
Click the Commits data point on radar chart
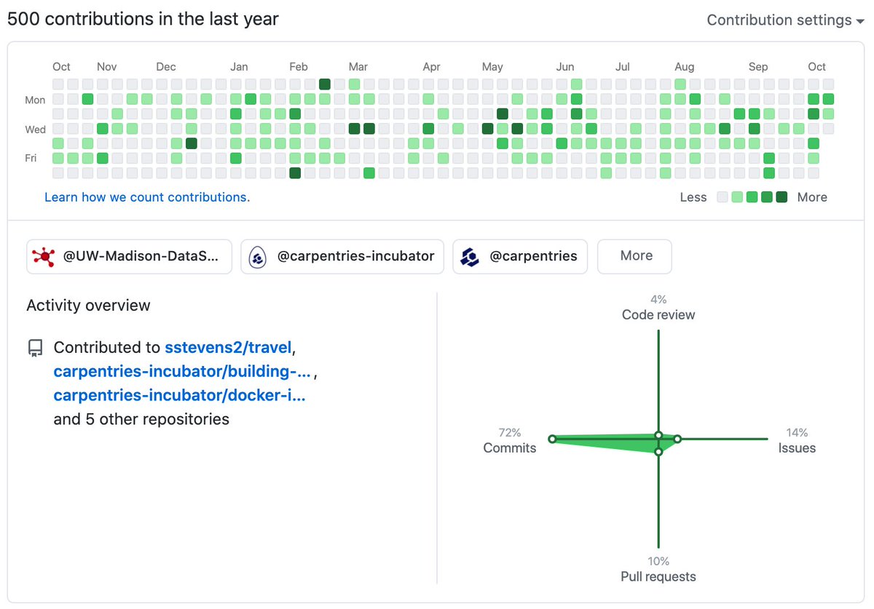click(x=552, y=439)
